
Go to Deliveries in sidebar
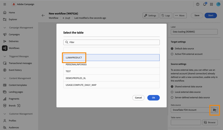[13, 41]
